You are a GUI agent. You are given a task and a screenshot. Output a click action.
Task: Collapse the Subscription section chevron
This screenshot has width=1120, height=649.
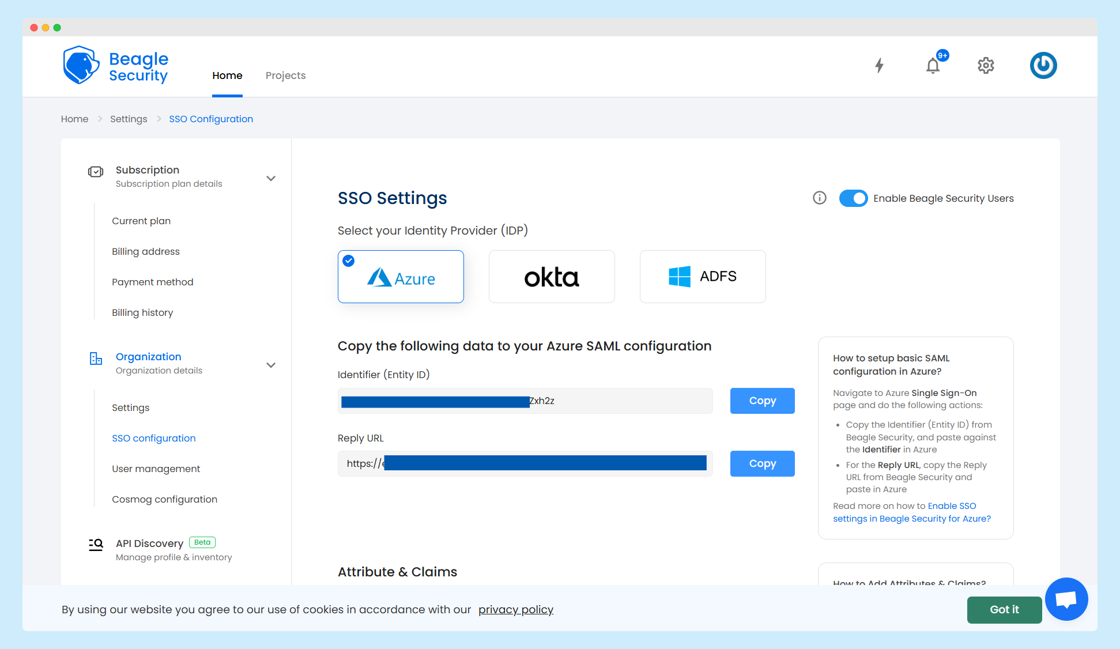click(271, 178)
